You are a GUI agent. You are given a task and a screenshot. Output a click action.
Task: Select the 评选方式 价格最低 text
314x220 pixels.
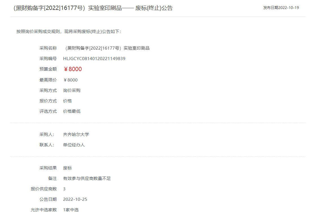tap(72, 111)
